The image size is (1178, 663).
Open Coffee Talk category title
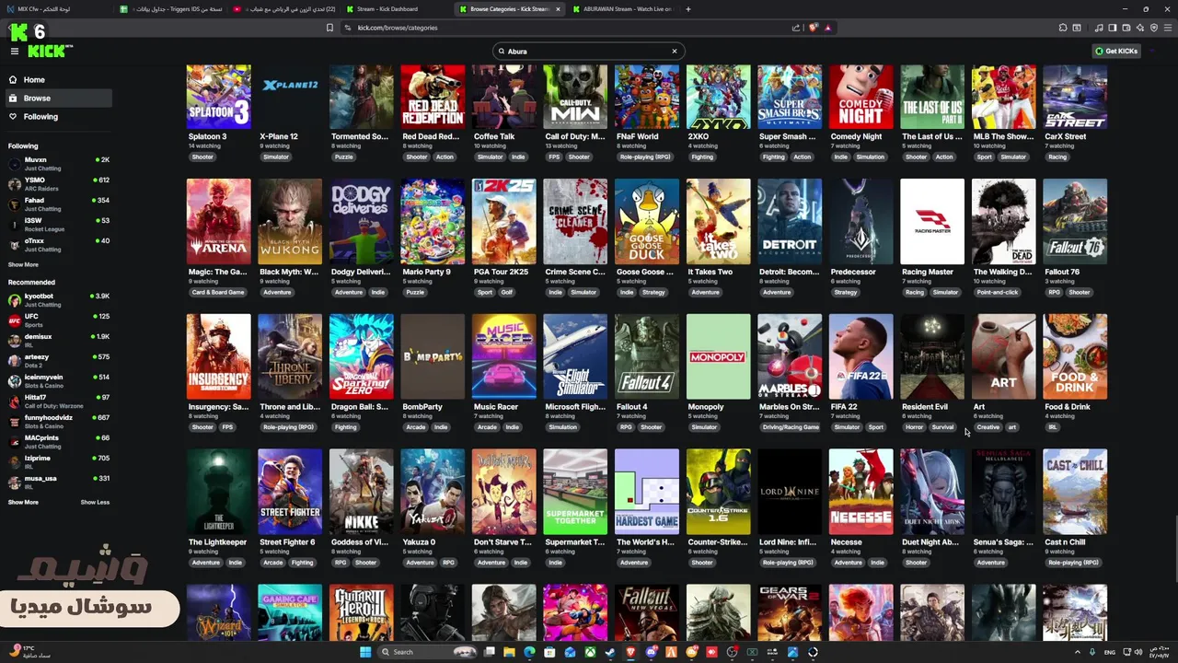click(494, 137)
